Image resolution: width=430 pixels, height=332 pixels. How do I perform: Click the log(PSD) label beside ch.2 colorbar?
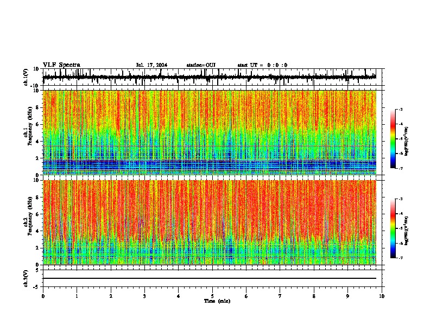coord(407,231)
